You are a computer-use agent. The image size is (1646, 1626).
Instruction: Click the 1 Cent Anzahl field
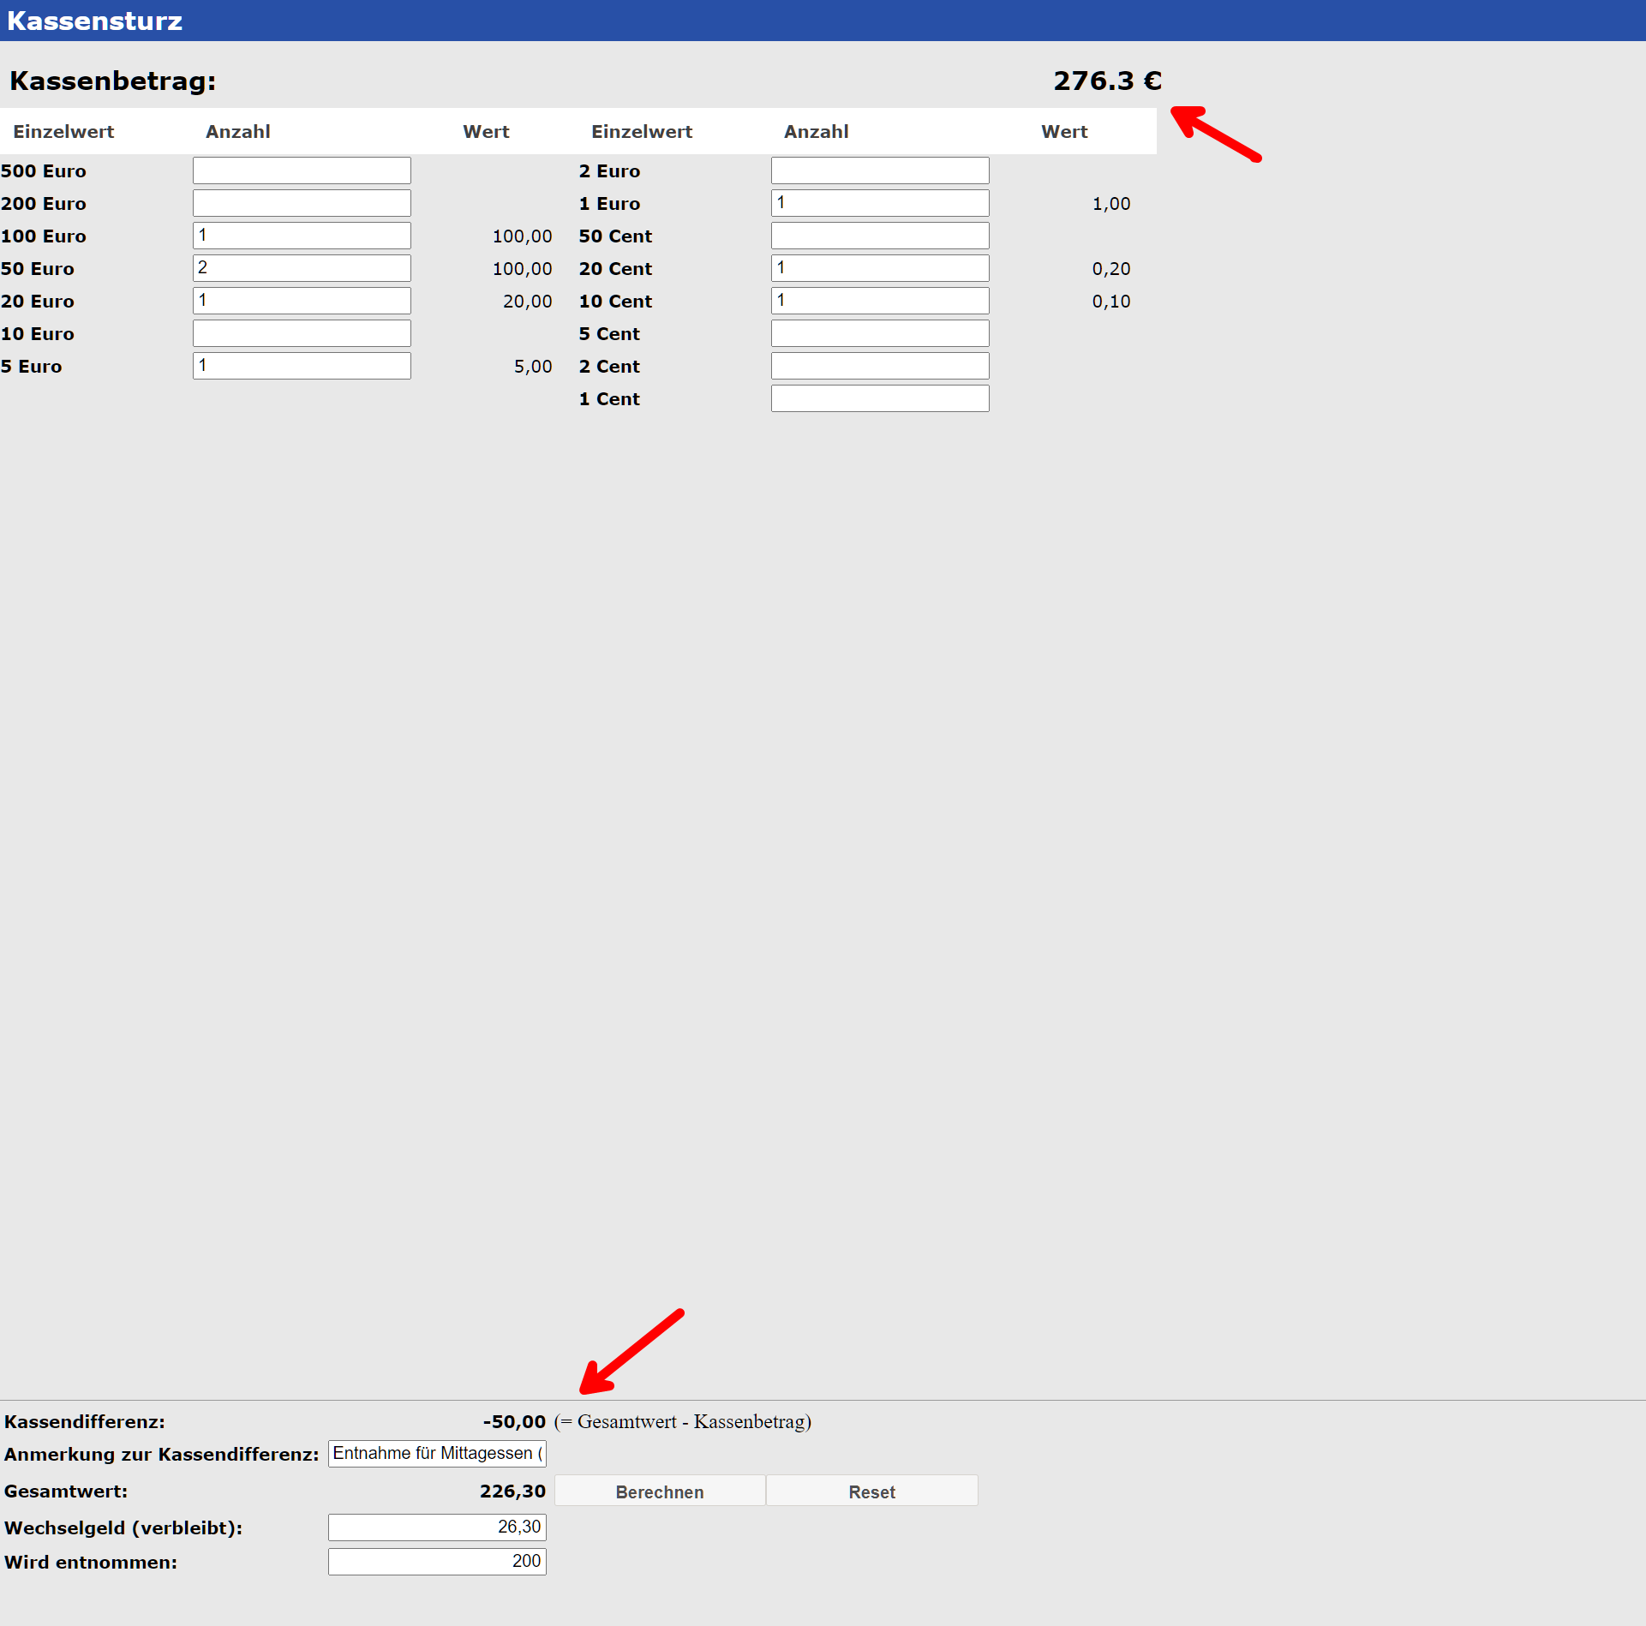[x=880, y=398]
